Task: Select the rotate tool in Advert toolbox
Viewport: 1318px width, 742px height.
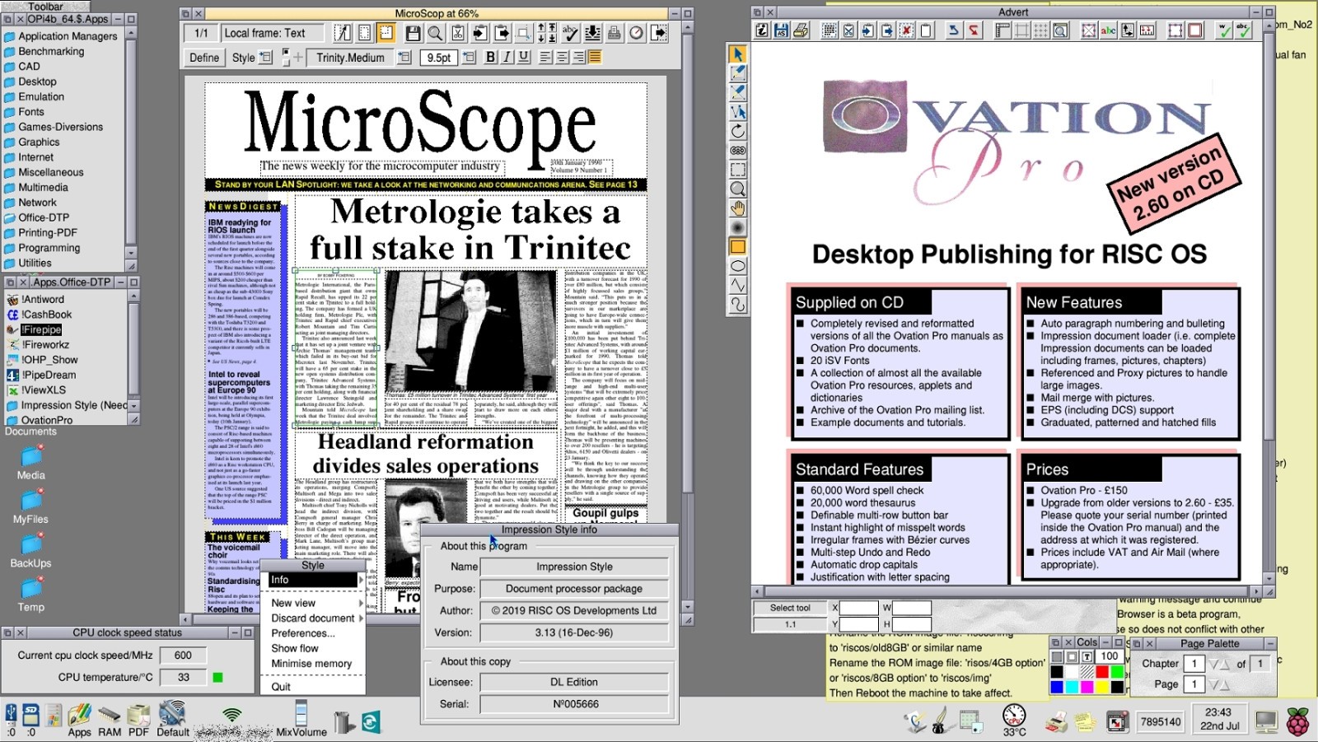Action: (738, 131)
